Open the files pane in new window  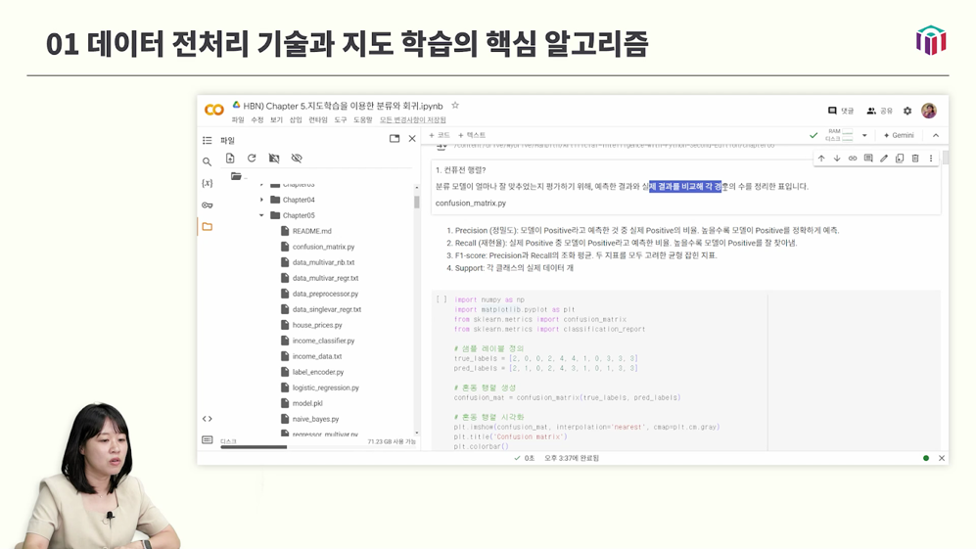click(395, 138)
